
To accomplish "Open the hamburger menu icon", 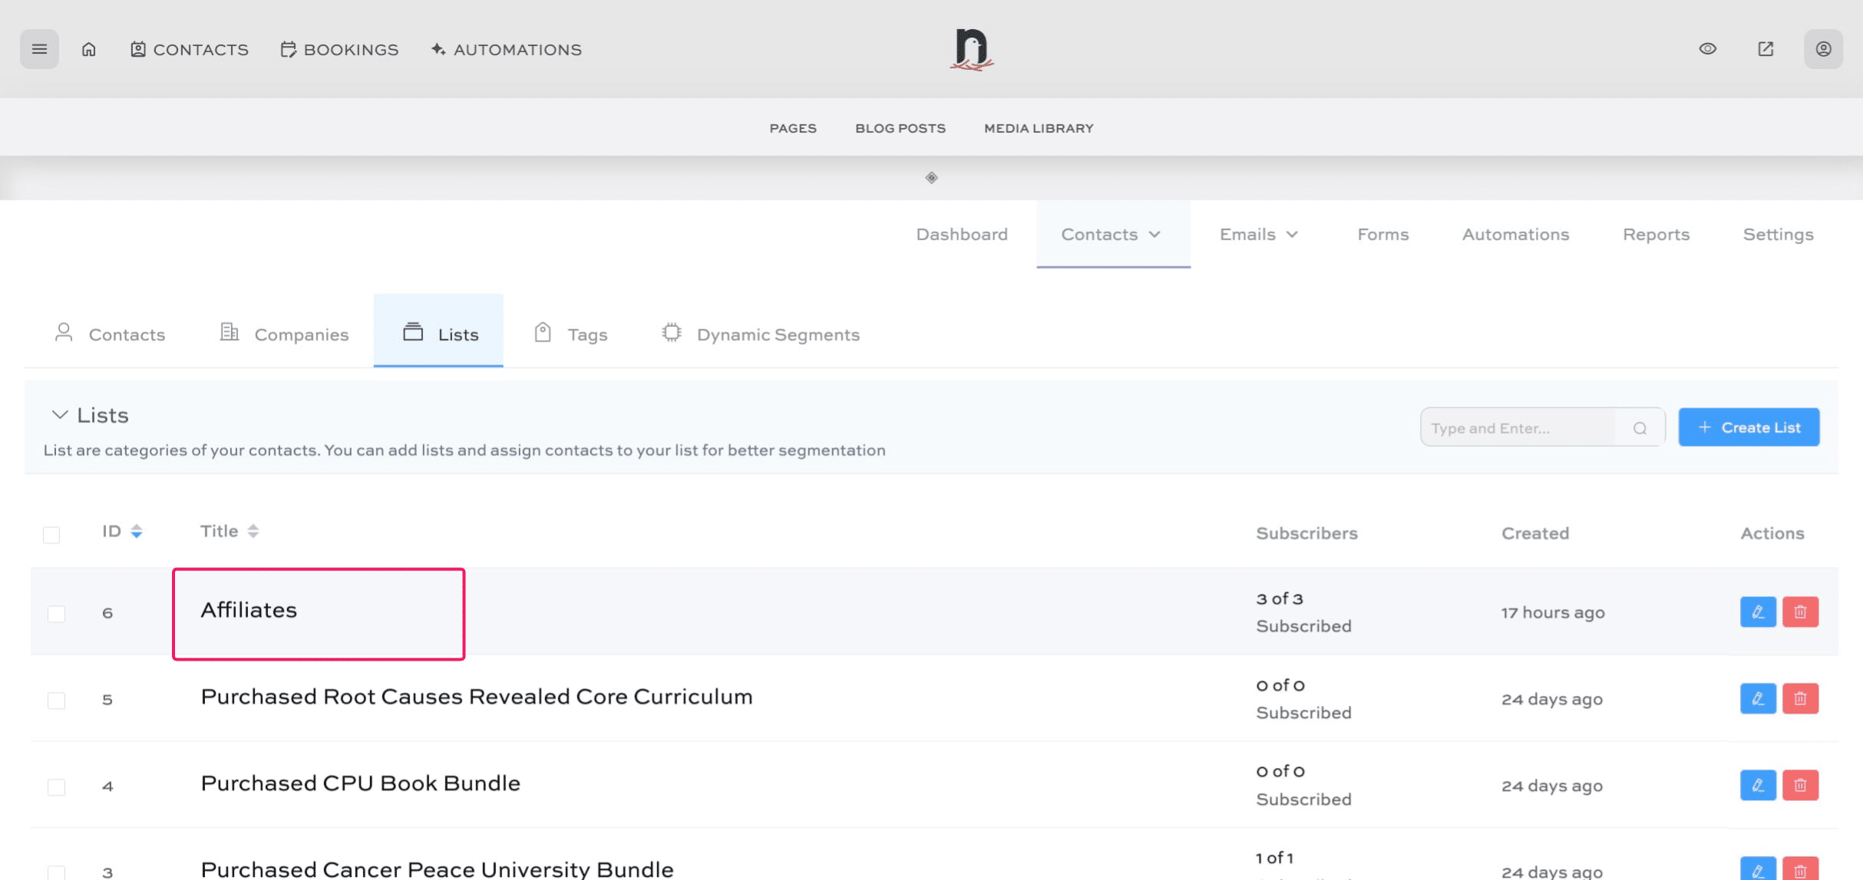I will [39, 49].
